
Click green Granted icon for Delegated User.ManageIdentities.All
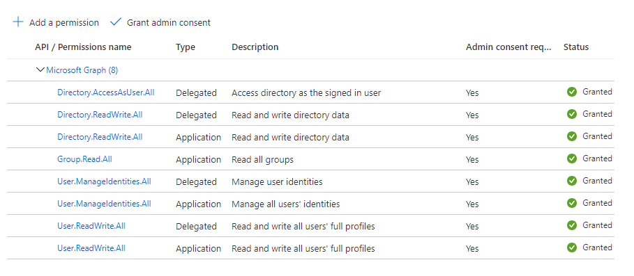(572, 181)
